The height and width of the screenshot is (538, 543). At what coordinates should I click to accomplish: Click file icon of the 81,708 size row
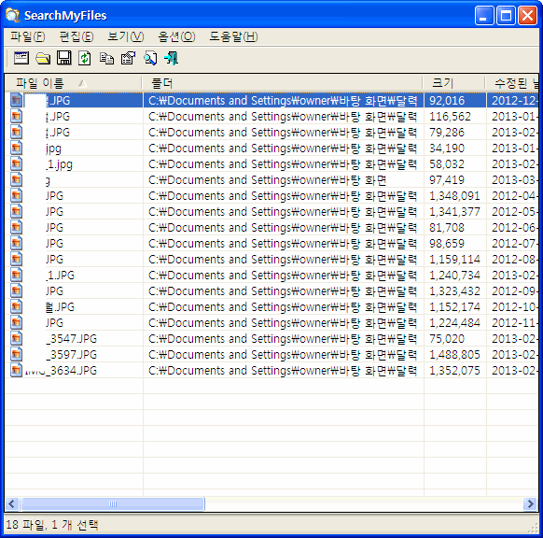[x=16, y=228]
